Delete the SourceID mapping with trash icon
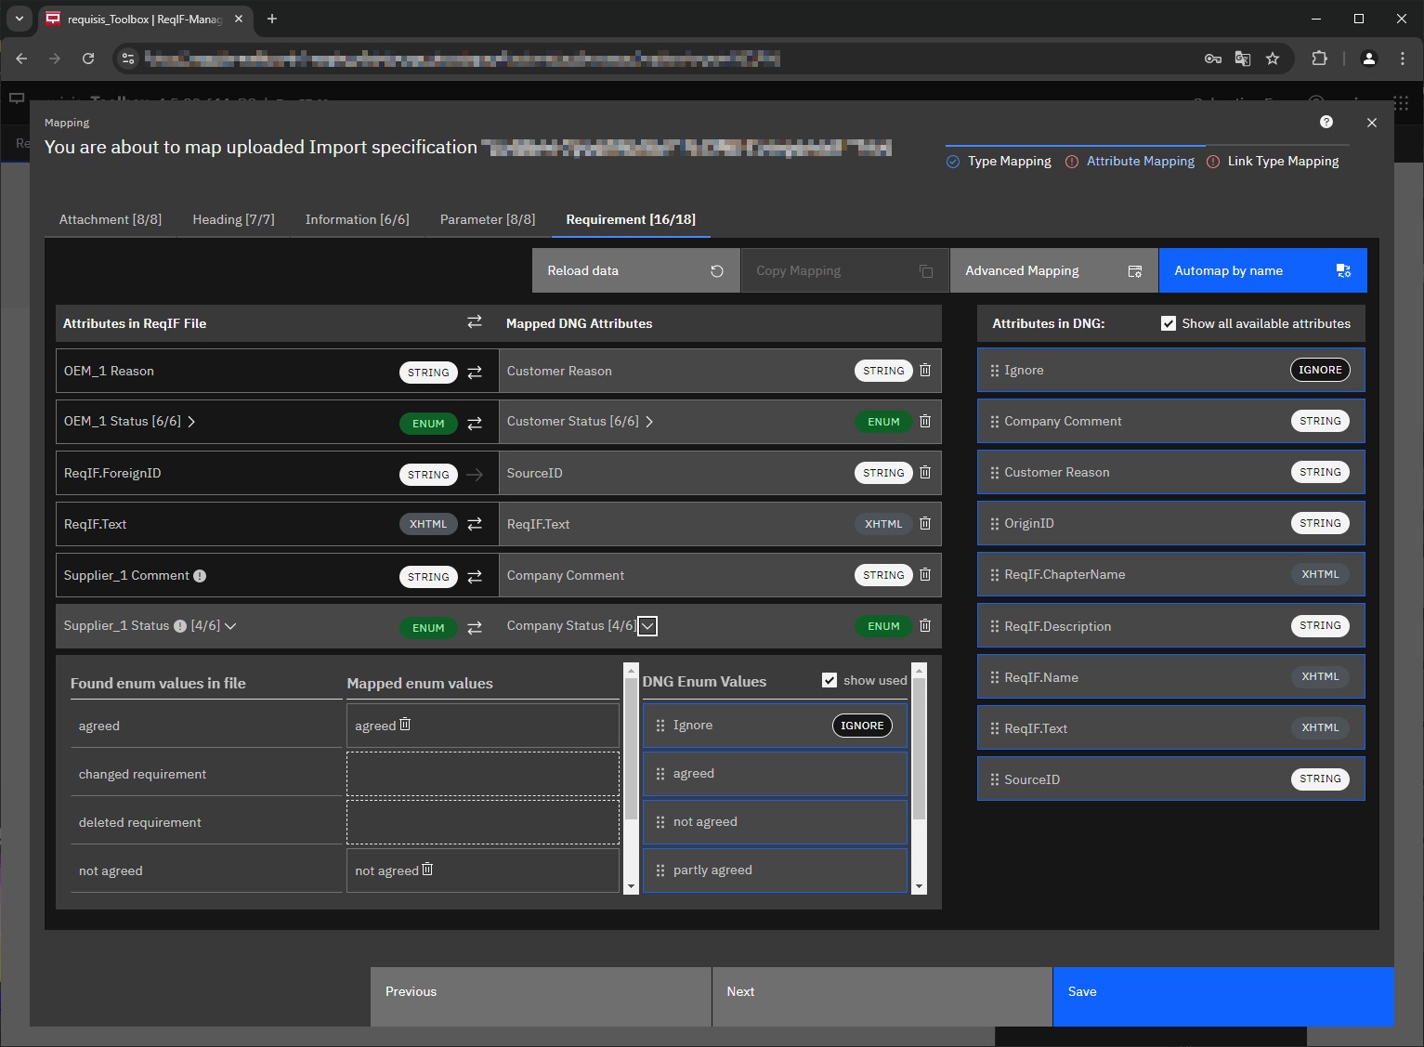Viewport: 1424px width, 1047px height. 924,472
